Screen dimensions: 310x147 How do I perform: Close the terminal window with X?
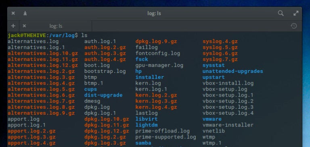[13, 13]
